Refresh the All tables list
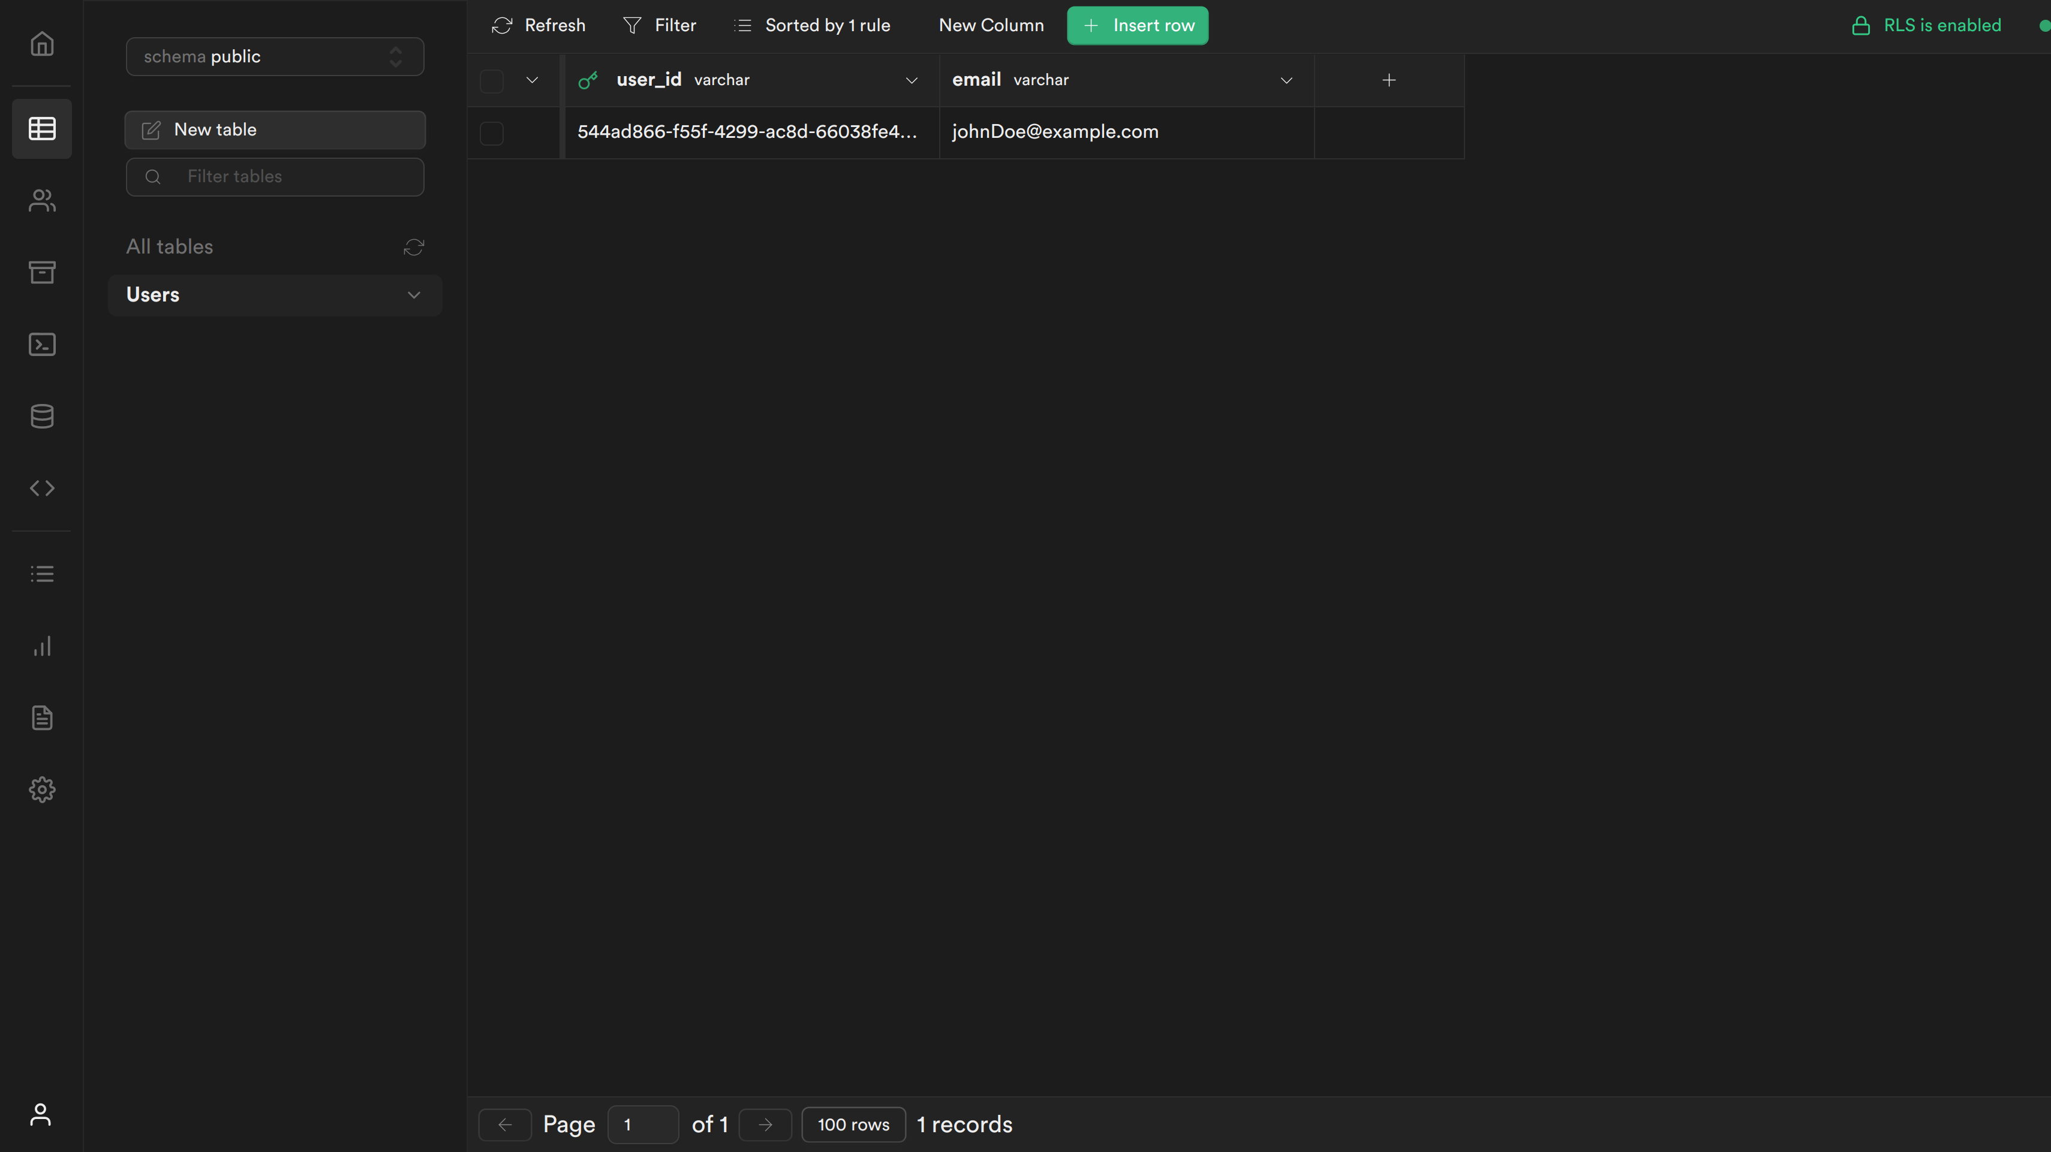2051x1152 pixels. (x=413, y=246)
